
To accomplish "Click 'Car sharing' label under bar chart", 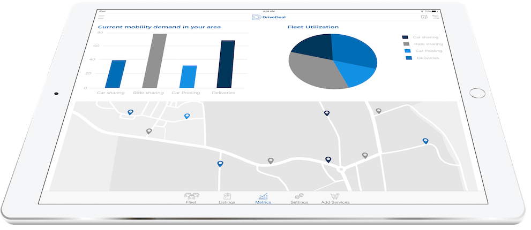I will [x=111, y=93].
